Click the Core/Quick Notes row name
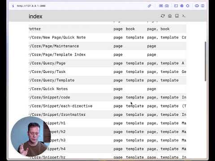 [x=48, y=89]
